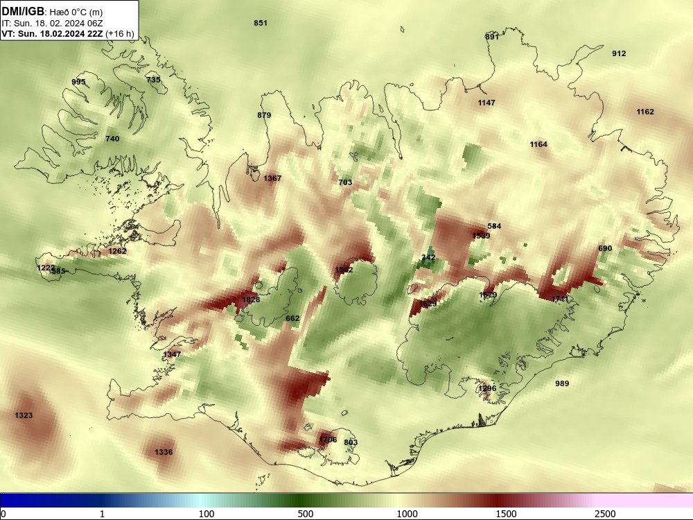Select the 740 value label
Viewport: 693px width, 520px height.
(x=112, y=139)
